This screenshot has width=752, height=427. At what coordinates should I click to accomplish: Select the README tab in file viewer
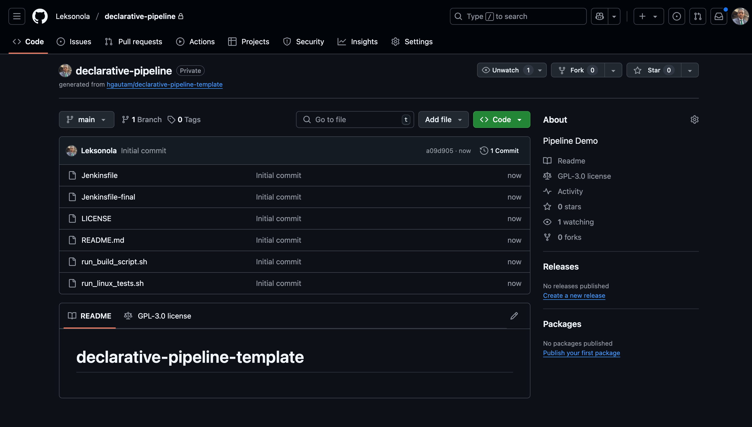[89, 316]
